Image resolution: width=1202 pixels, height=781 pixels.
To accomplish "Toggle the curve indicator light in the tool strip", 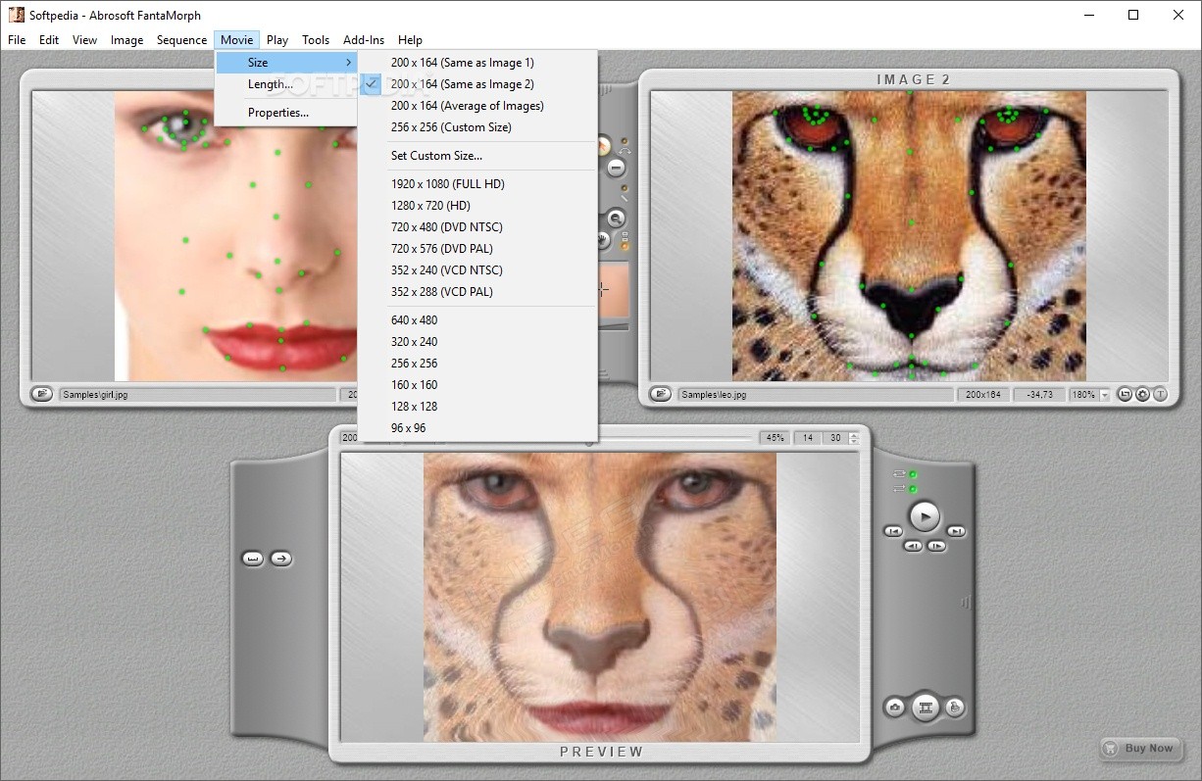I will click(625, 140).
